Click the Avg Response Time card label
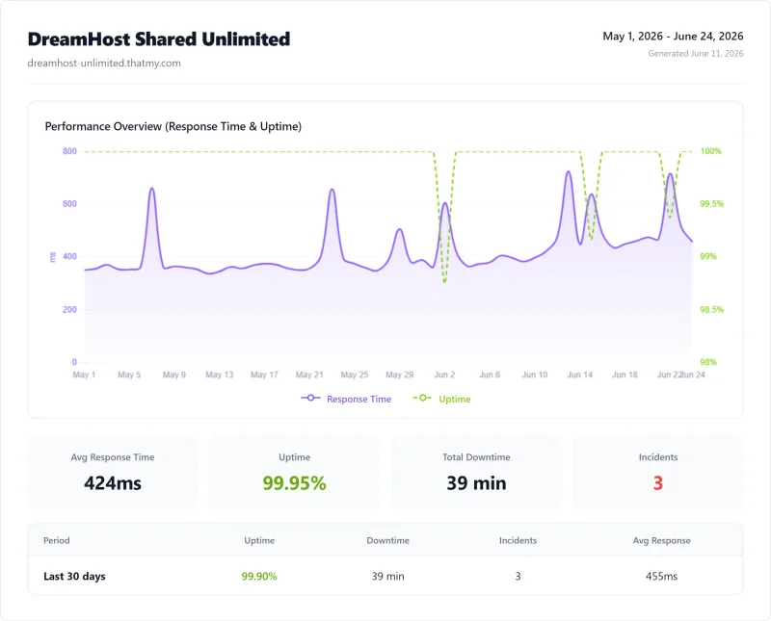Viewport: 771px width, 621px height. click(113, 457)
